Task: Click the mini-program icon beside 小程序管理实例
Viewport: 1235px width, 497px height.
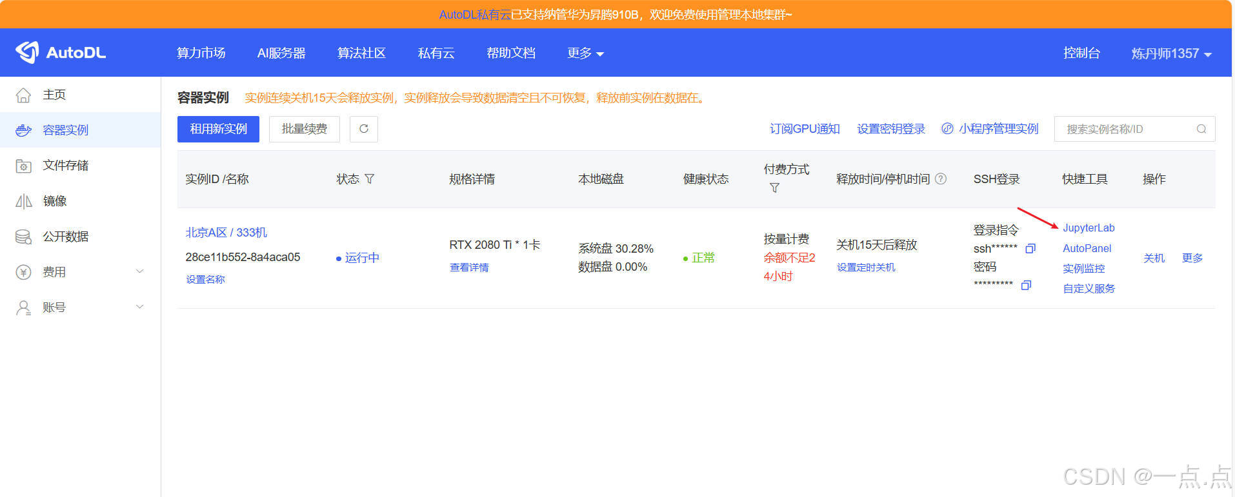Action: coord(947,128)
